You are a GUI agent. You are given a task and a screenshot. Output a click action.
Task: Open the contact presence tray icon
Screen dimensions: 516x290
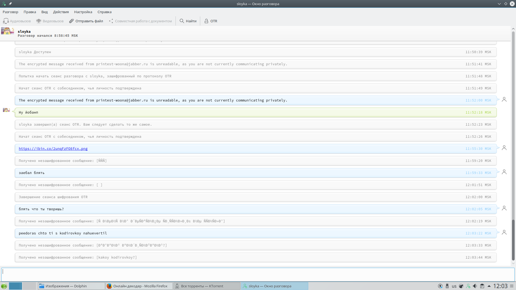(468, 286)
